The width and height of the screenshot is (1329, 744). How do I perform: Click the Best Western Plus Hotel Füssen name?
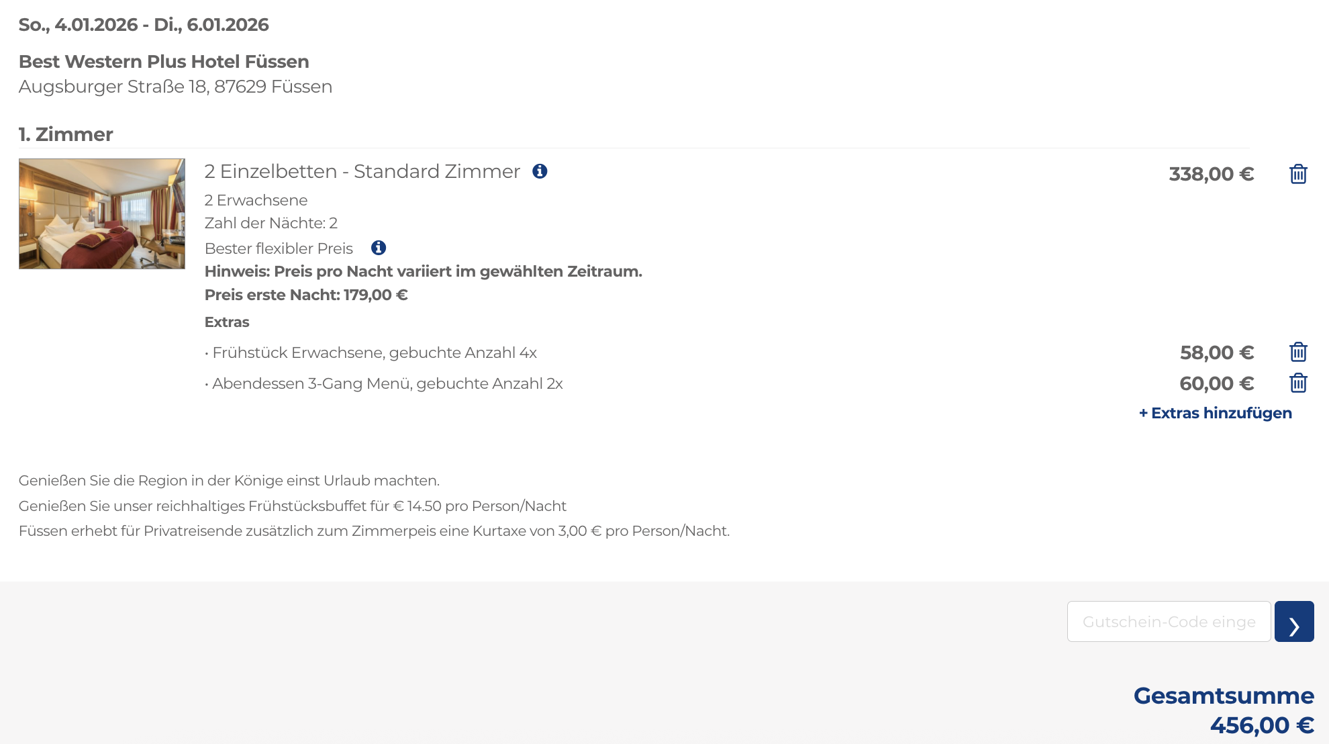[164, 62]
